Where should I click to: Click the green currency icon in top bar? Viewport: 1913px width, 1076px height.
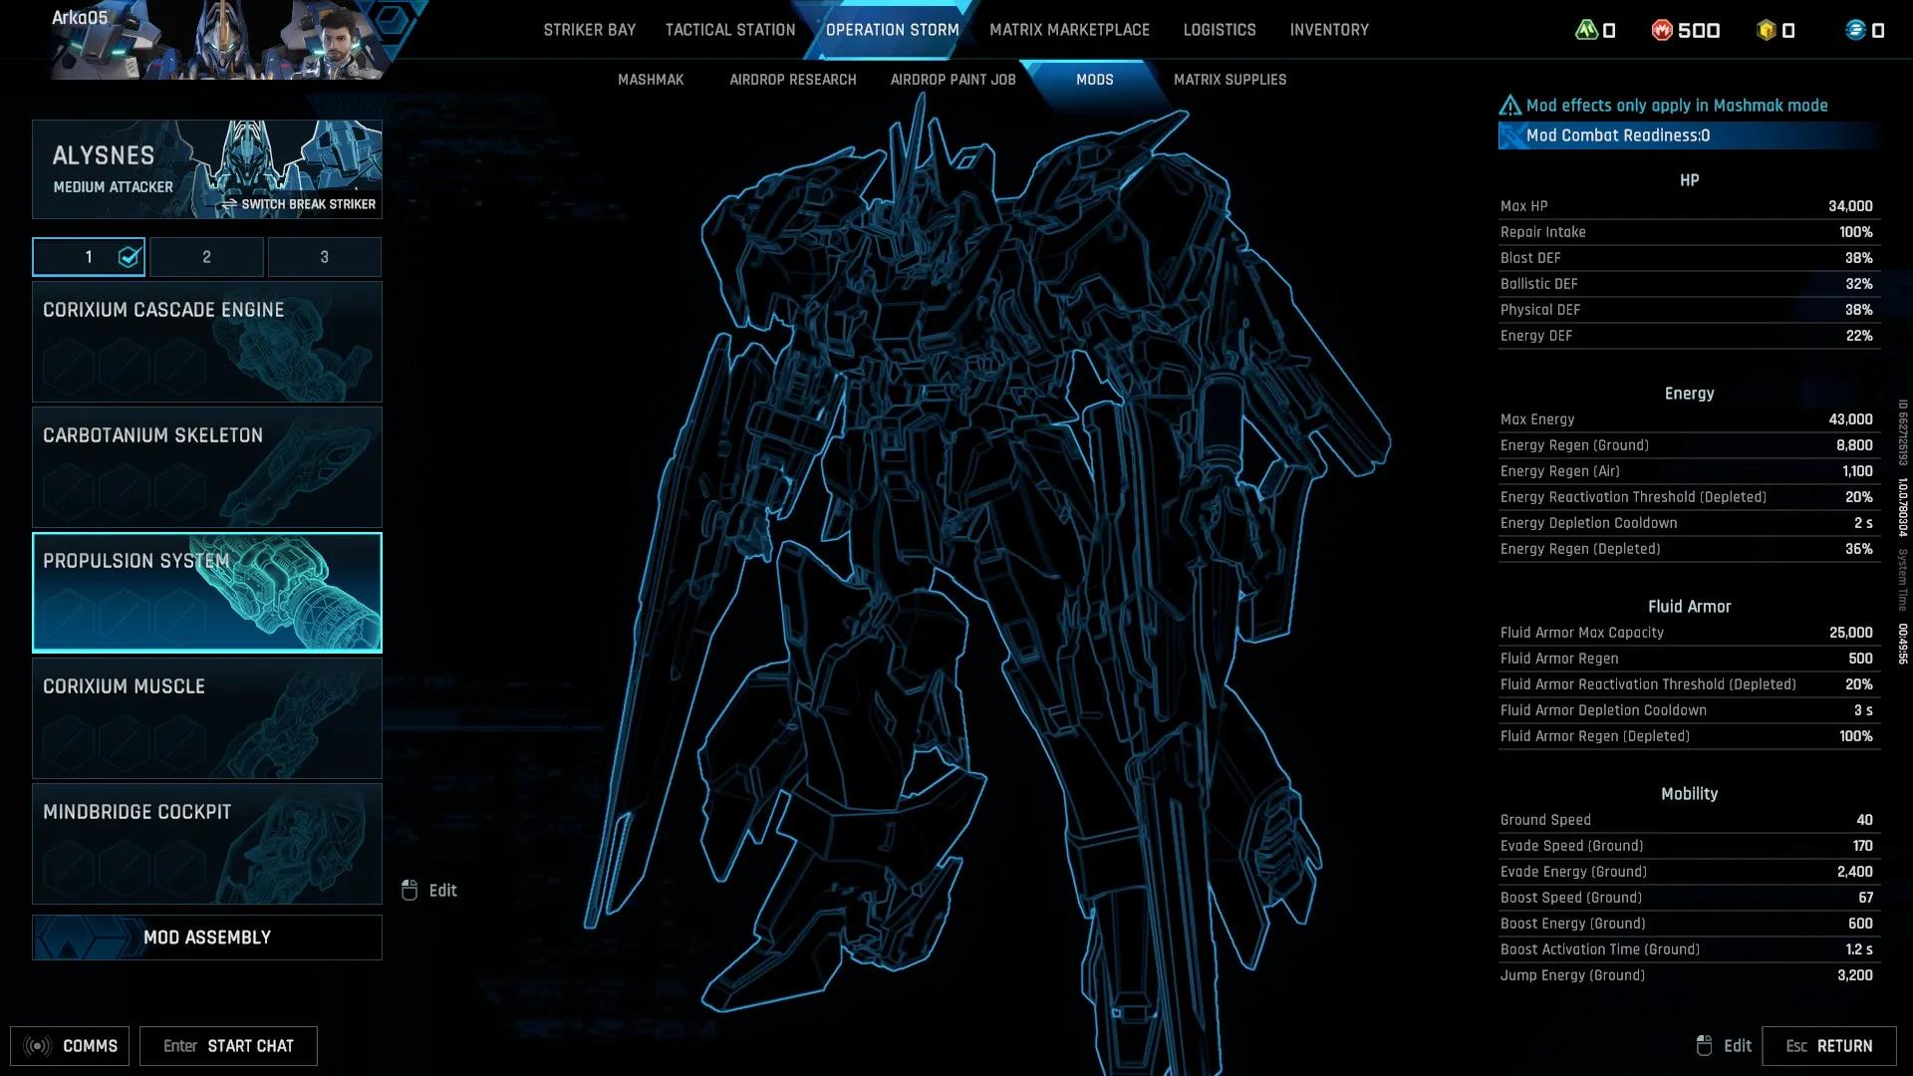[x=1586, y=30]
